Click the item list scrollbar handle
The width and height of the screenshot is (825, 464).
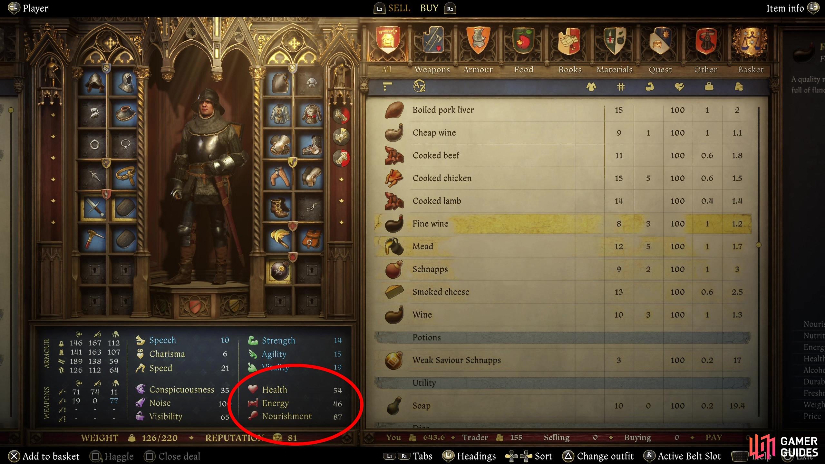759,245
